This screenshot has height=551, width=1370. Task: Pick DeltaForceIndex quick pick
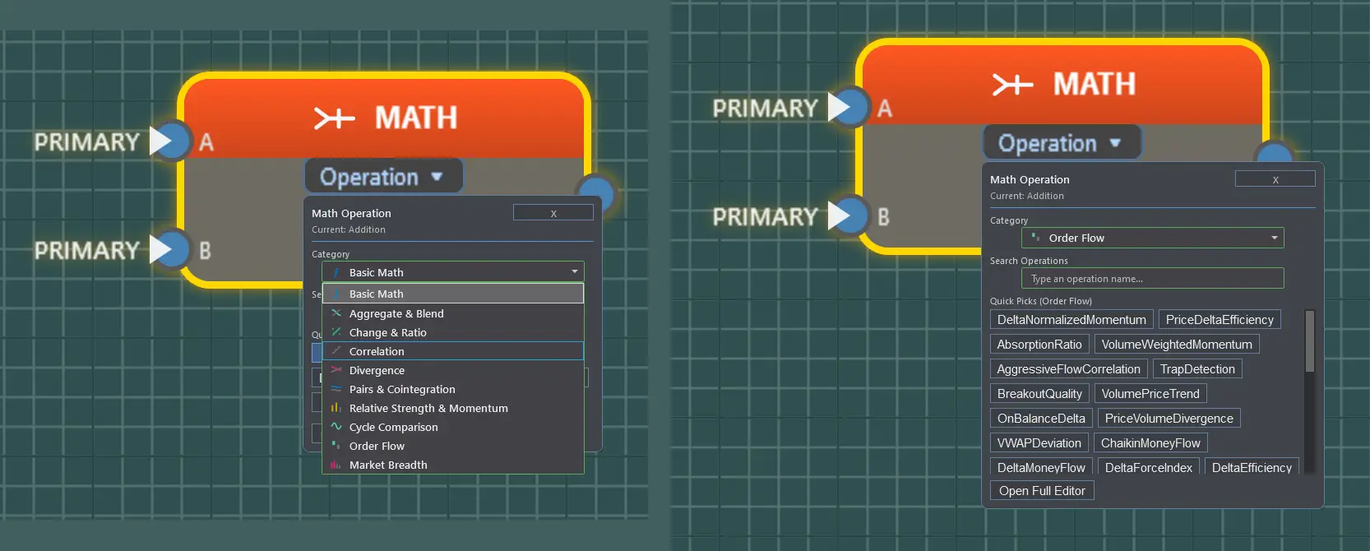[1149, 467]
